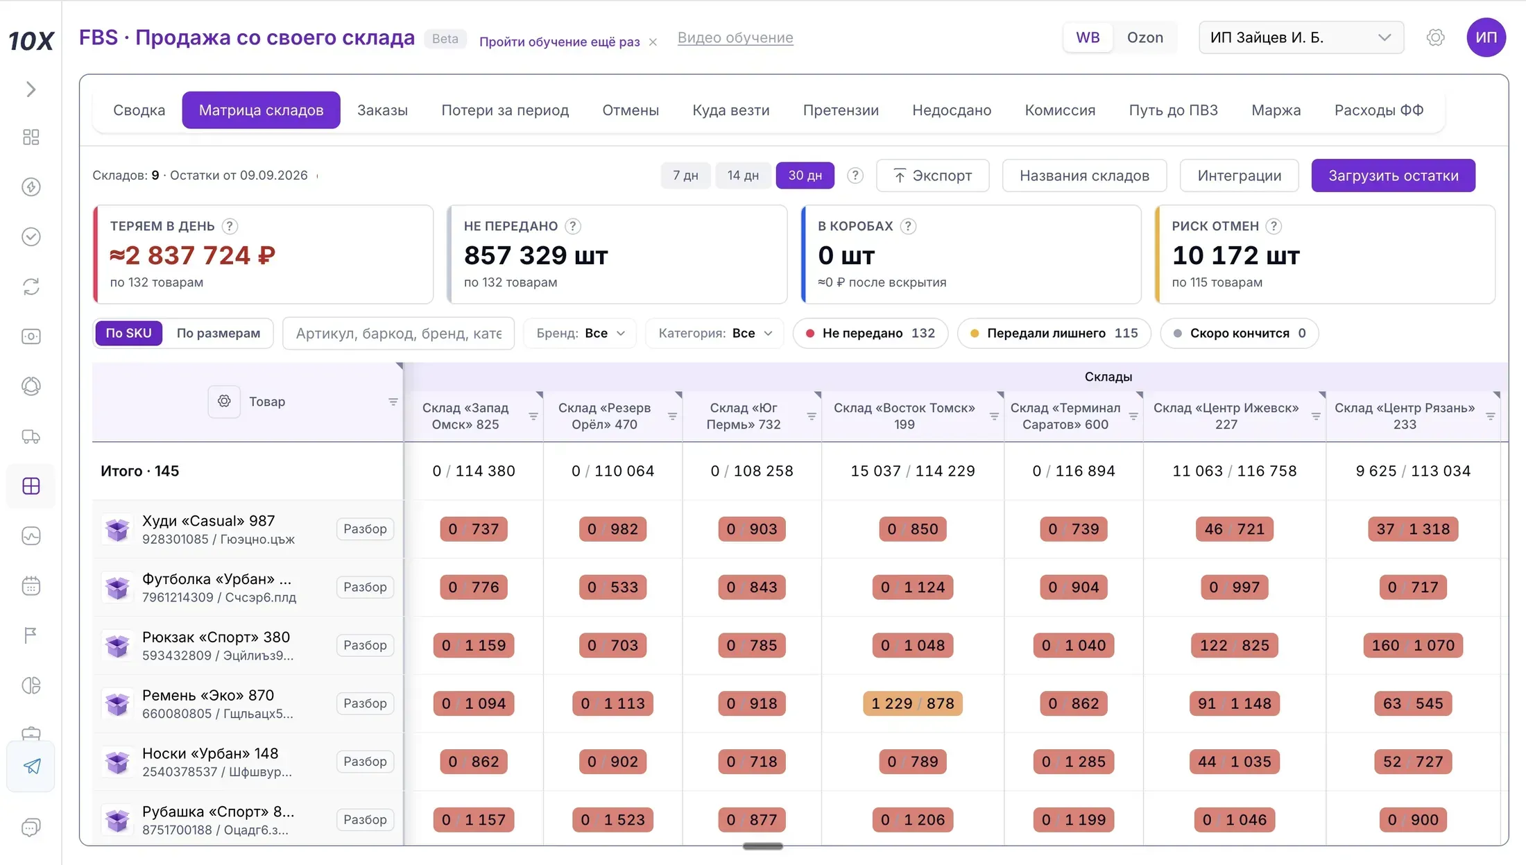
Task: Click help icon next to РИСК ОТМЕН
Action: [1274, 226]
